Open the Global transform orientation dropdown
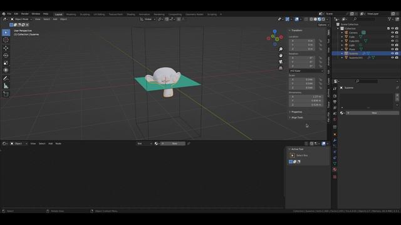401x225 pixels. click(x=148, y=19)
